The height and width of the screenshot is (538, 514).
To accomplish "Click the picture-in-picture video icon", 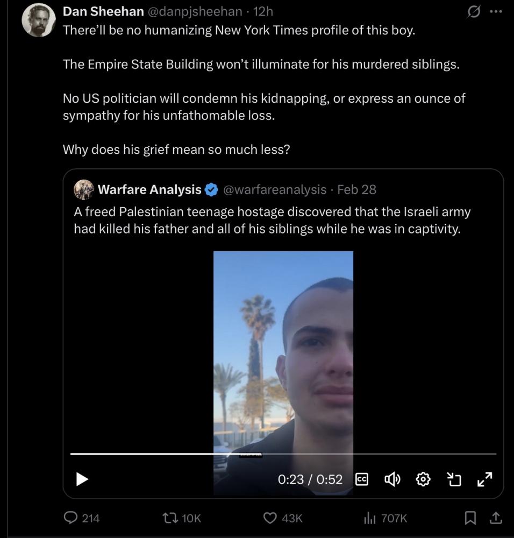I will [x=455, y=479].
